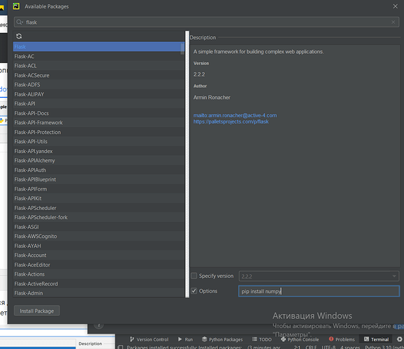Click the package list scrollbar thumb
The width and height of the screenshot is (404, 349).
pyautogui.click(x=182, y=48)
